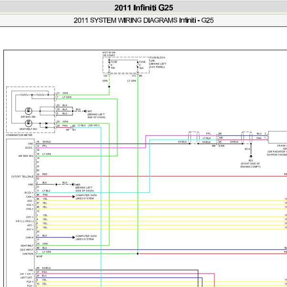Select the "18 RED" pin label
The height and width of the screenshot is (287, 287).
[42, 174]
